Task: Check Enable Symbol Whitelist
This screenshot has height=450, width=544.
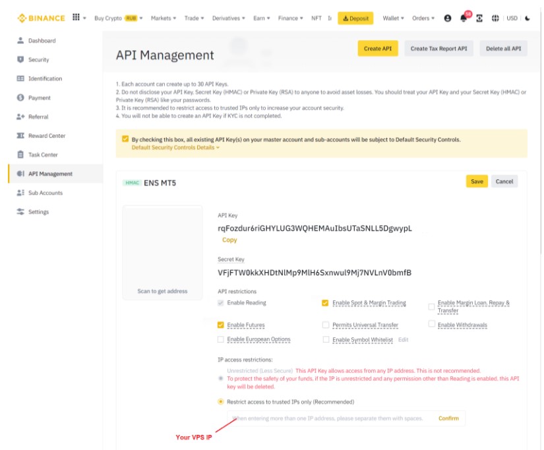Action: pyautogui.click(x=326, y=339)
